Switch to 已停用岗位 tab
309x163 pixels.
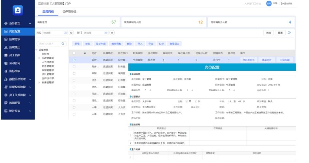coord(69,12)
